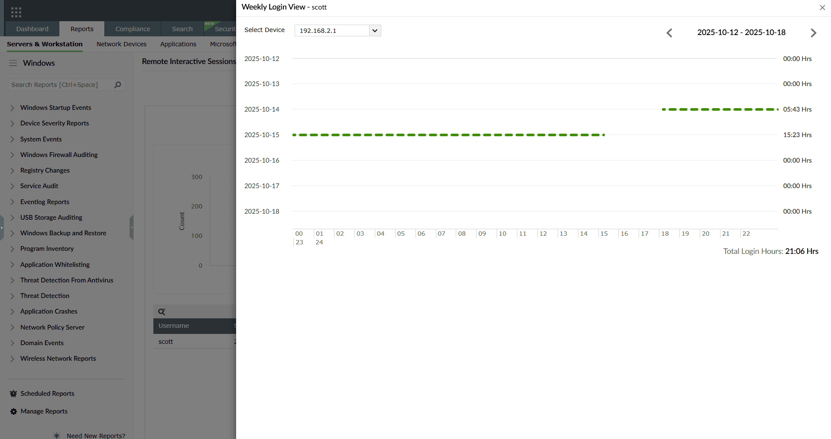This screenshot has width=831, height=439.
Task: Open Program Inventory reports
Action: coord(47,249)
